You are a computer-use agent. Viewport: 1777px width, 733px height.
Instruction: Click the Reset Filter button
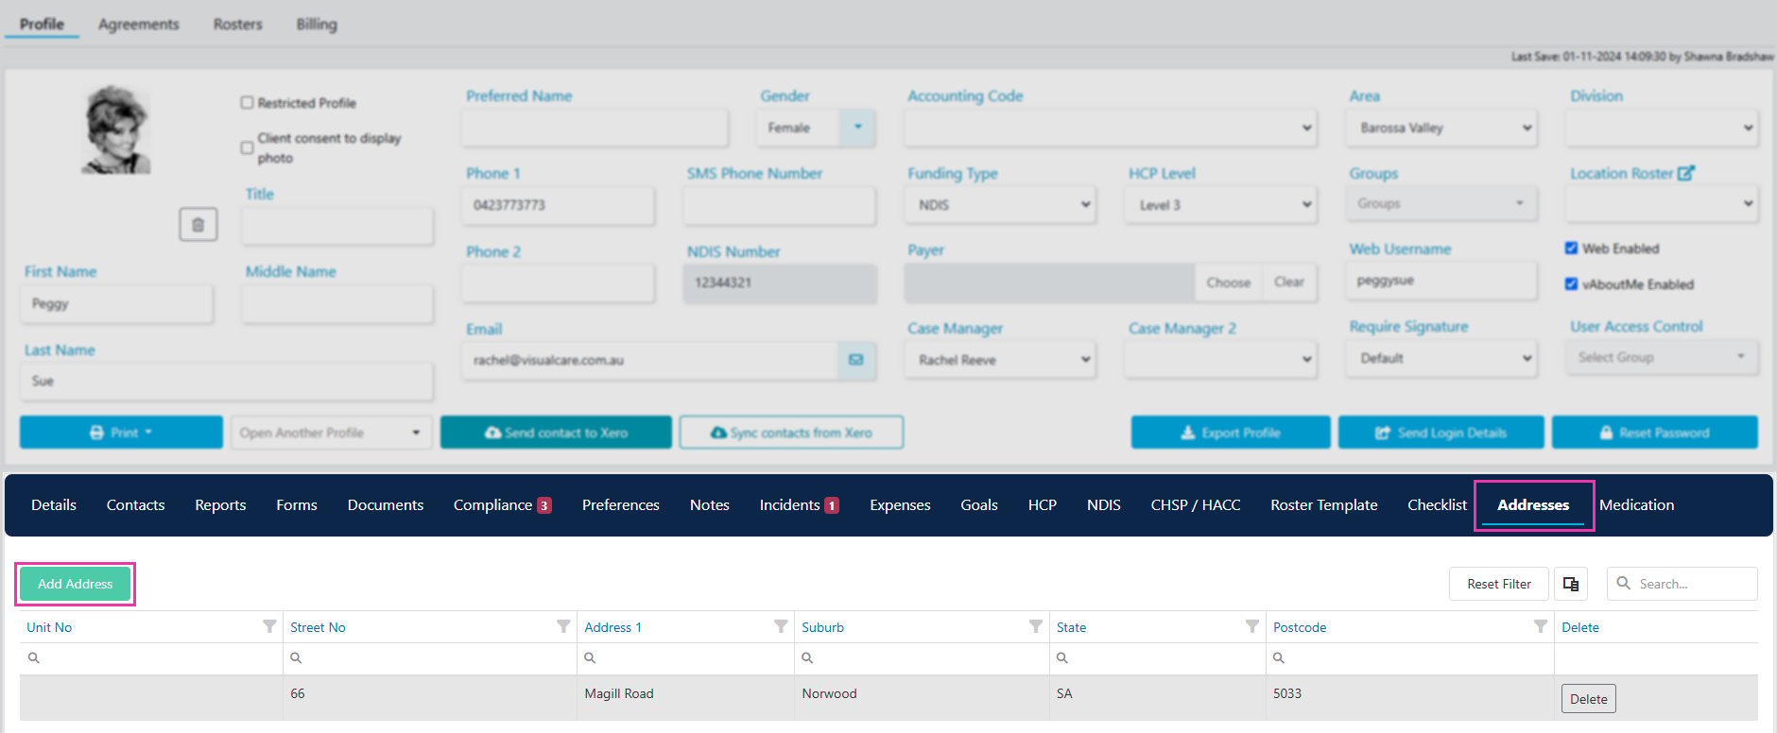(1499, 584)
